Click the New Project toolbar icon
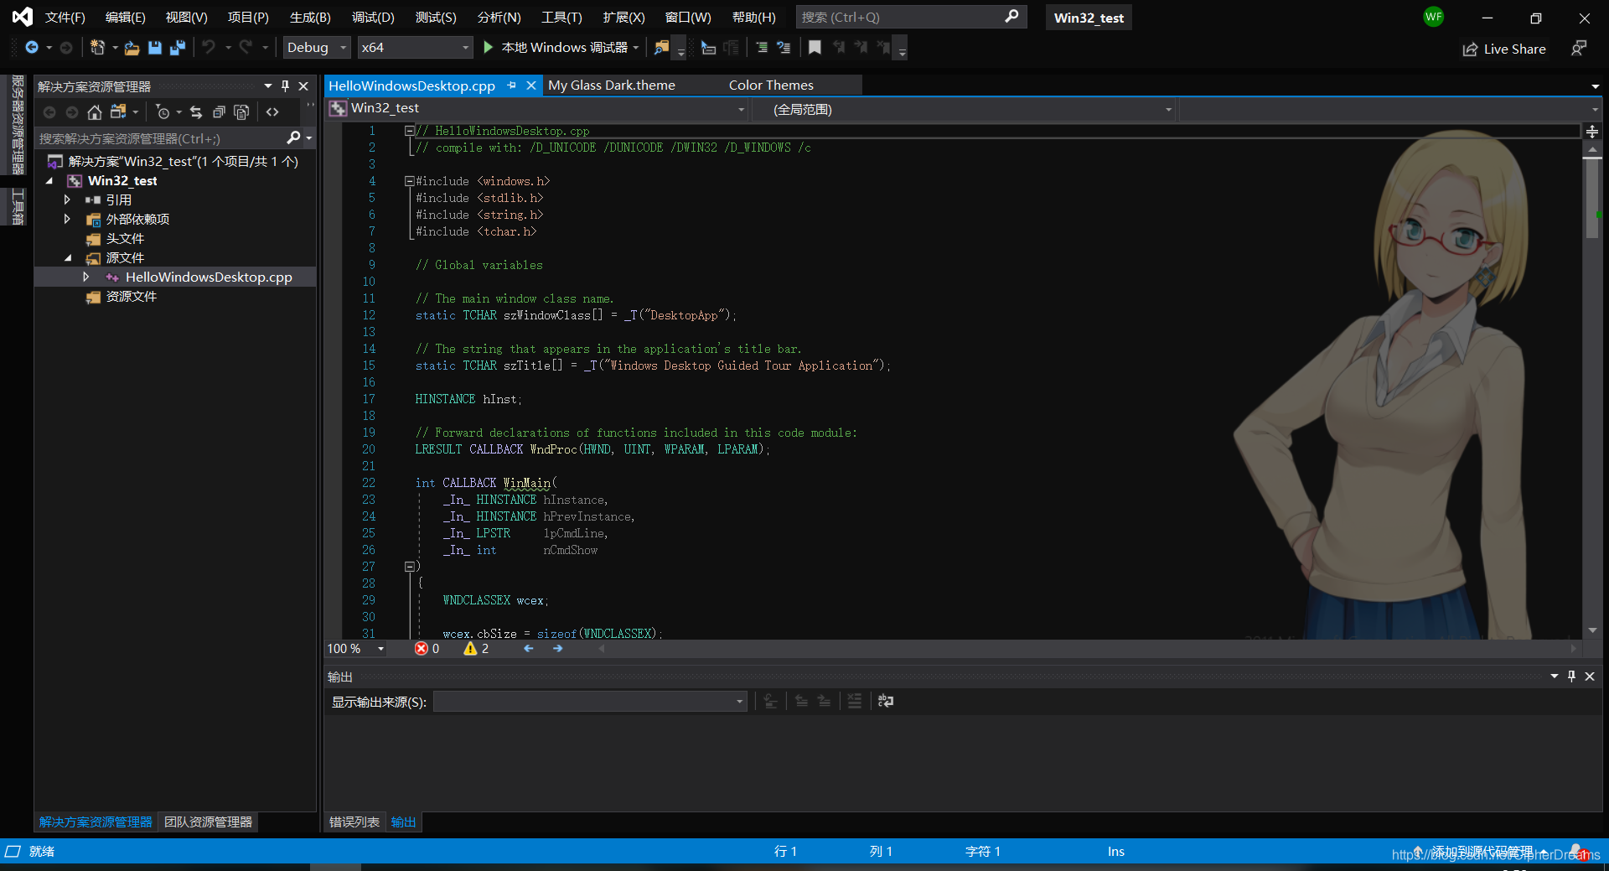Screen dimensions: 1609x871 [x=98, y=48]
